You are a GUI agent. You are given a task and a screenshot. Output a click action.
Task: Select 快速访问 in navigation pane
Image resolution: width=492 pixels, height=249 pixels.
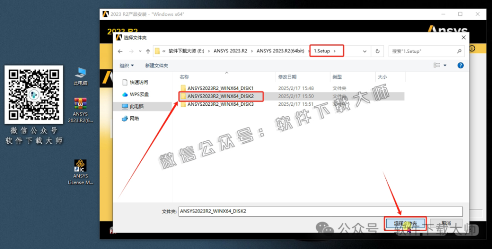[135, 82]
